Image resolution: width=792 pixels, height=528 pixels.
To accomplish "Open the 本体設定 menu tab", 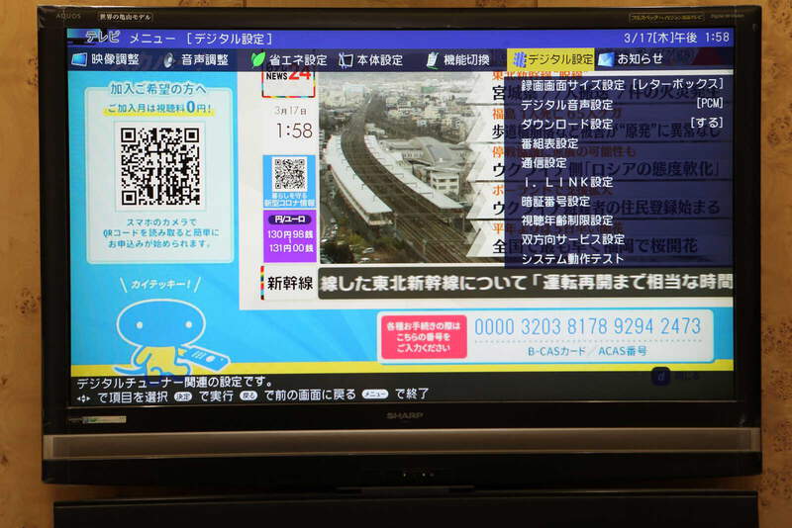I will [x=370, y=60].
